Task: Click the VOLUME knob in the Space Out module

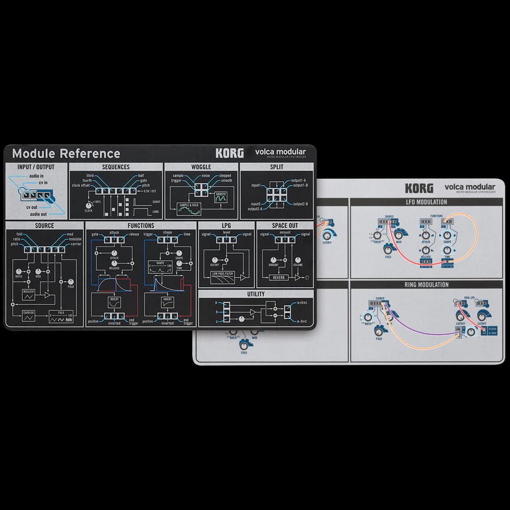Action: 298,260
